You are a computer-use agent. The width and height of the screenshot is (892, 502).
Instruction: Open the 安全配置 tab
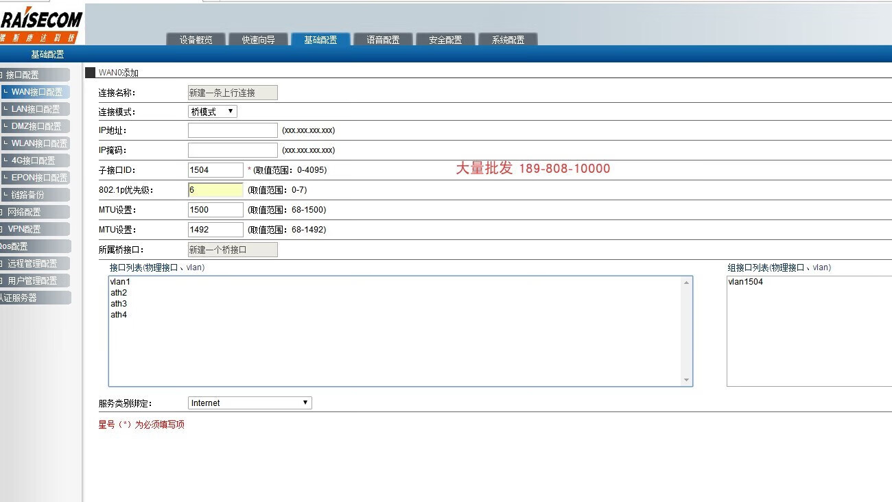click(x=445, y=40)
